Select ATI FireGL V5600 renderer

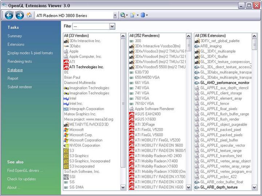[149, 135]
